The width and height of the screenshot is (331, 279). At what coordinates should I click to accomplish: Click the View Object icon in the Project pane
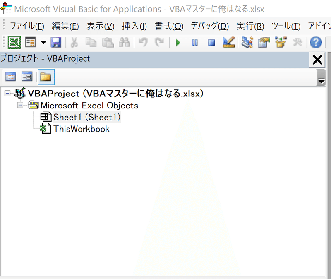pos(27,77)
